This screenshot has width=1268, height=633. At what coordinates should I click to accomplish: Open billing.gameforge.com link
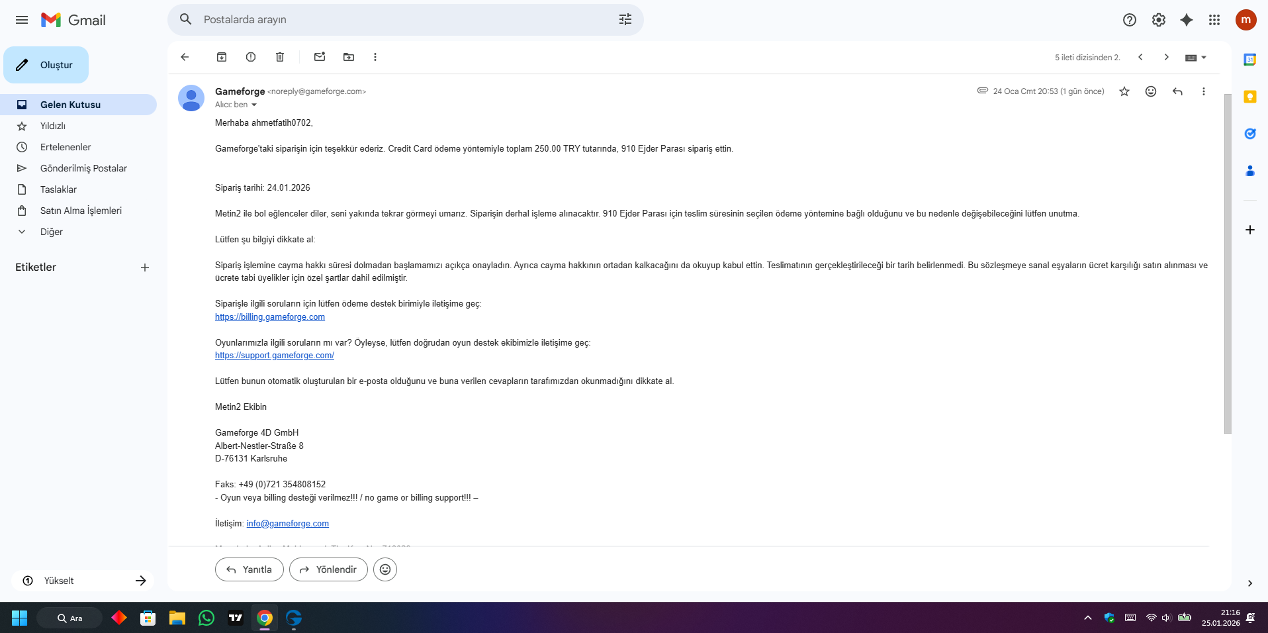click(270, 317)
